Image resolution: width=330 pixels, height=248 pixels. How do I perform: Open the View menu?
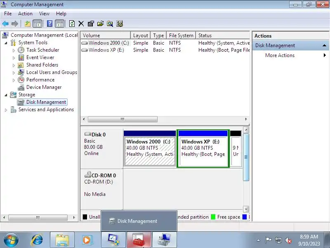point(44,14)
